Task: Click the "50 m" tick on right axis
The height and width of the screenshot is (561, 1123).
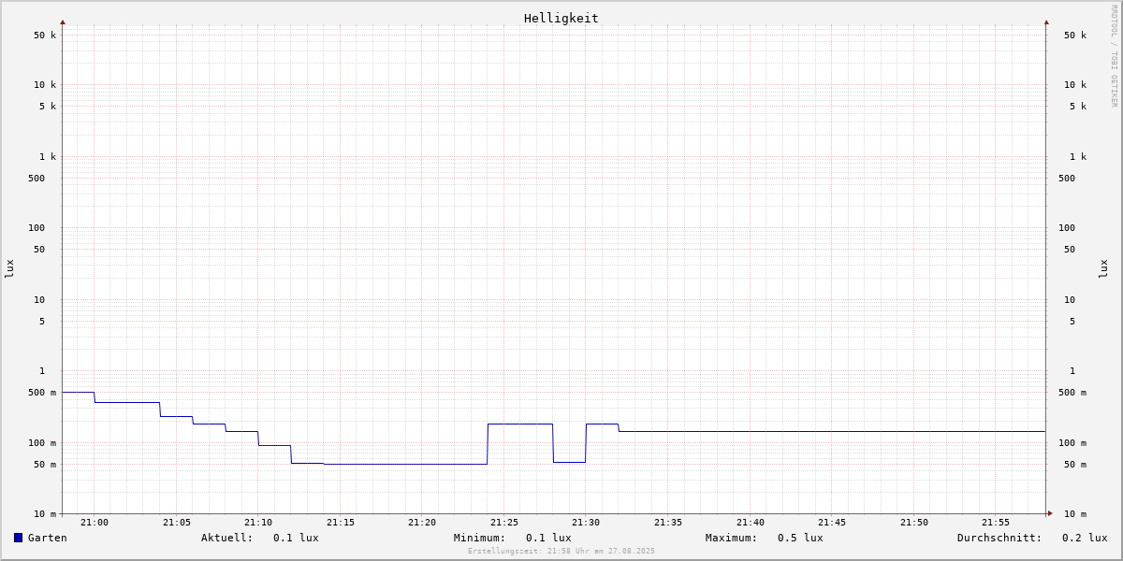Action: pyautogui.click(x=1075, y=465)
